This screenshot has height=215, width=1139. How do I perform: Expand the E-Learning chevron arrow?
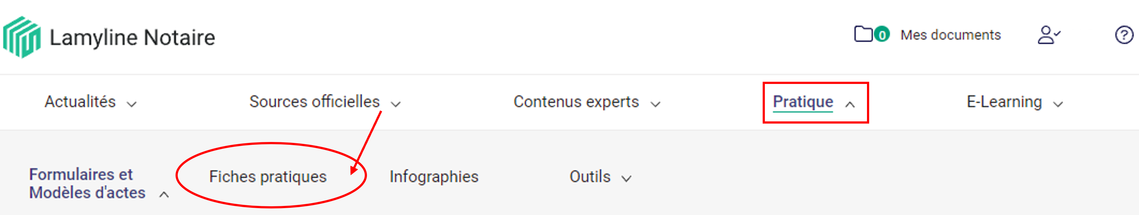tap(1057, 104)
